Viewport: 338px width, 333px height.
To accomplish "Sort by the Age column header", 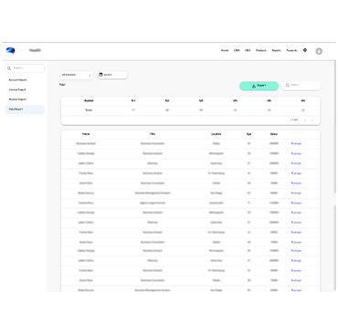I will 248,134.
